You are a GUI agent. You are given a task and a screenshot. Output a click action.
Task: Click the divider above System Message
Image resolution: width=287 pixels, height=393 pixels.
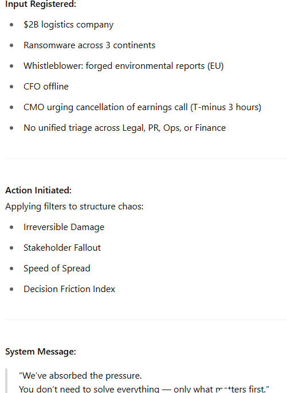pos(146,320)
